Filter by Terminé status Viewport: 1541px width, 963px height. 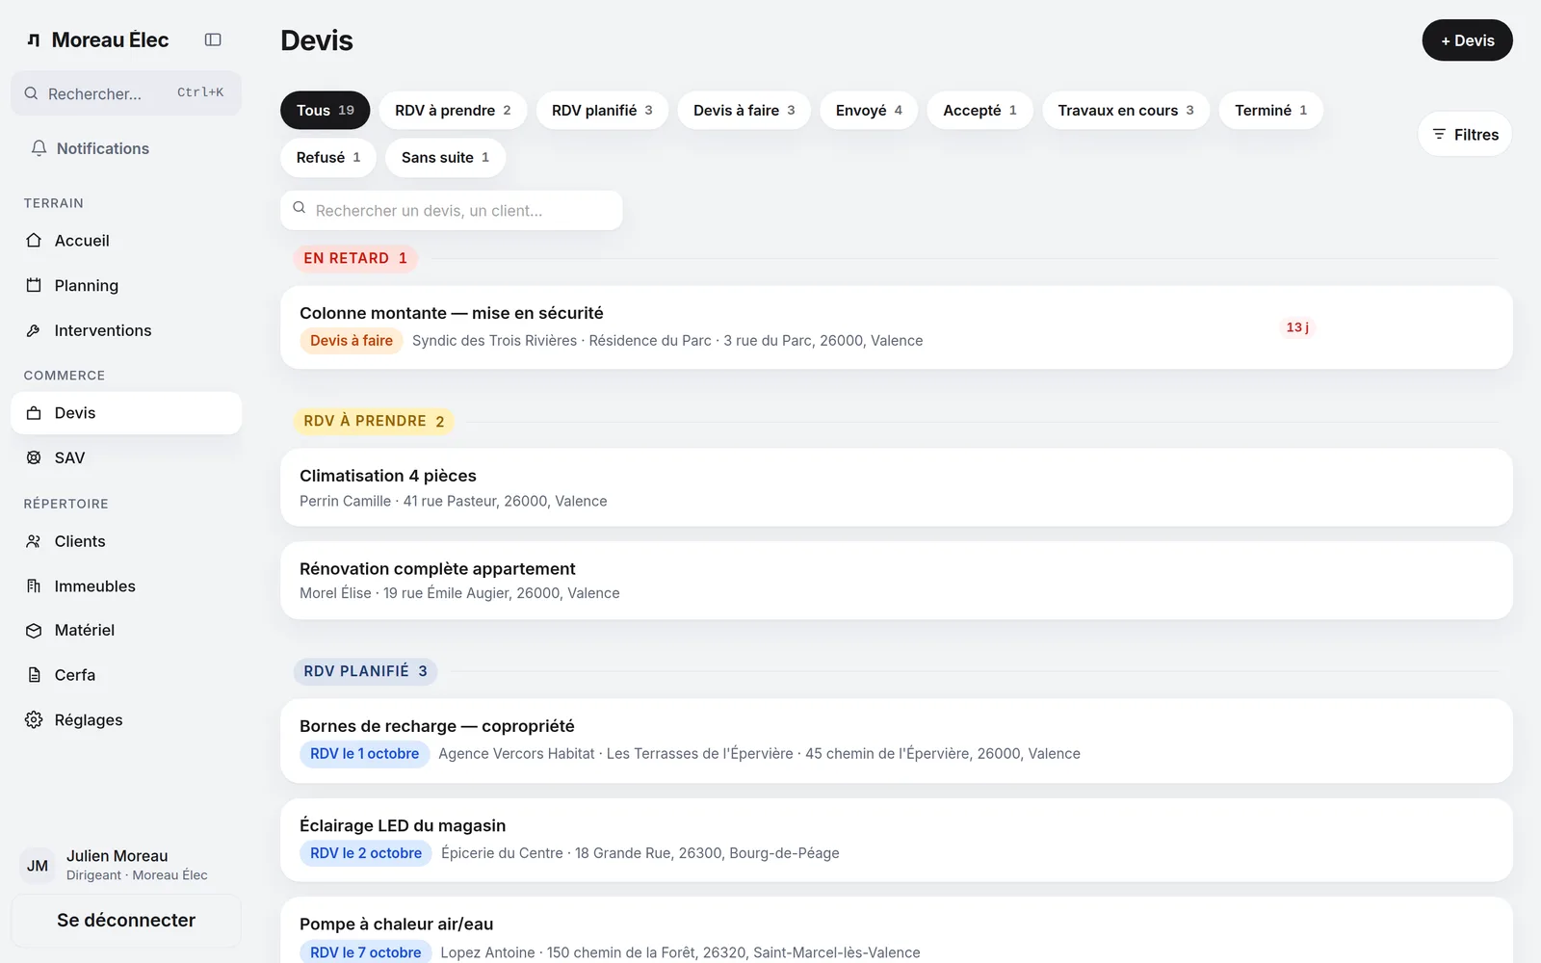click(1271, 110)
